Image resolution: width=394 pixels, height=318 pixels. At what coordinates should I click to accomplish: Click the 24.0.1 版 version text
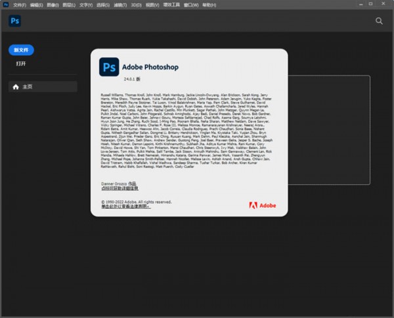[x=132, y=79]
